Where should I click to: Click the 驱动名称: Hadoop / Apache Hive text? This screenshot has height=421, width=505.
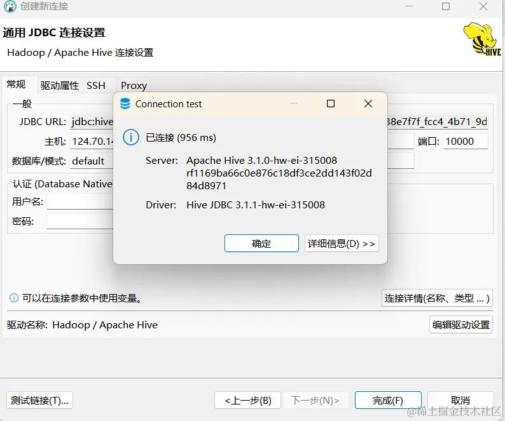pos(82,325)
